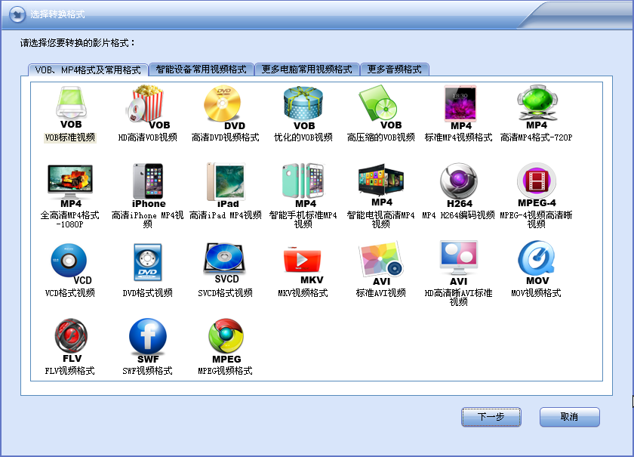The width and height of the screenshot is (634, 457).
Task: Click the 下一步 button
Action: pos(491,417)
